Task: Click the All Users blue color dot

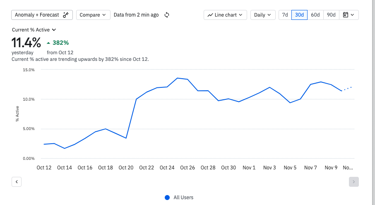Action: [167, 198]
